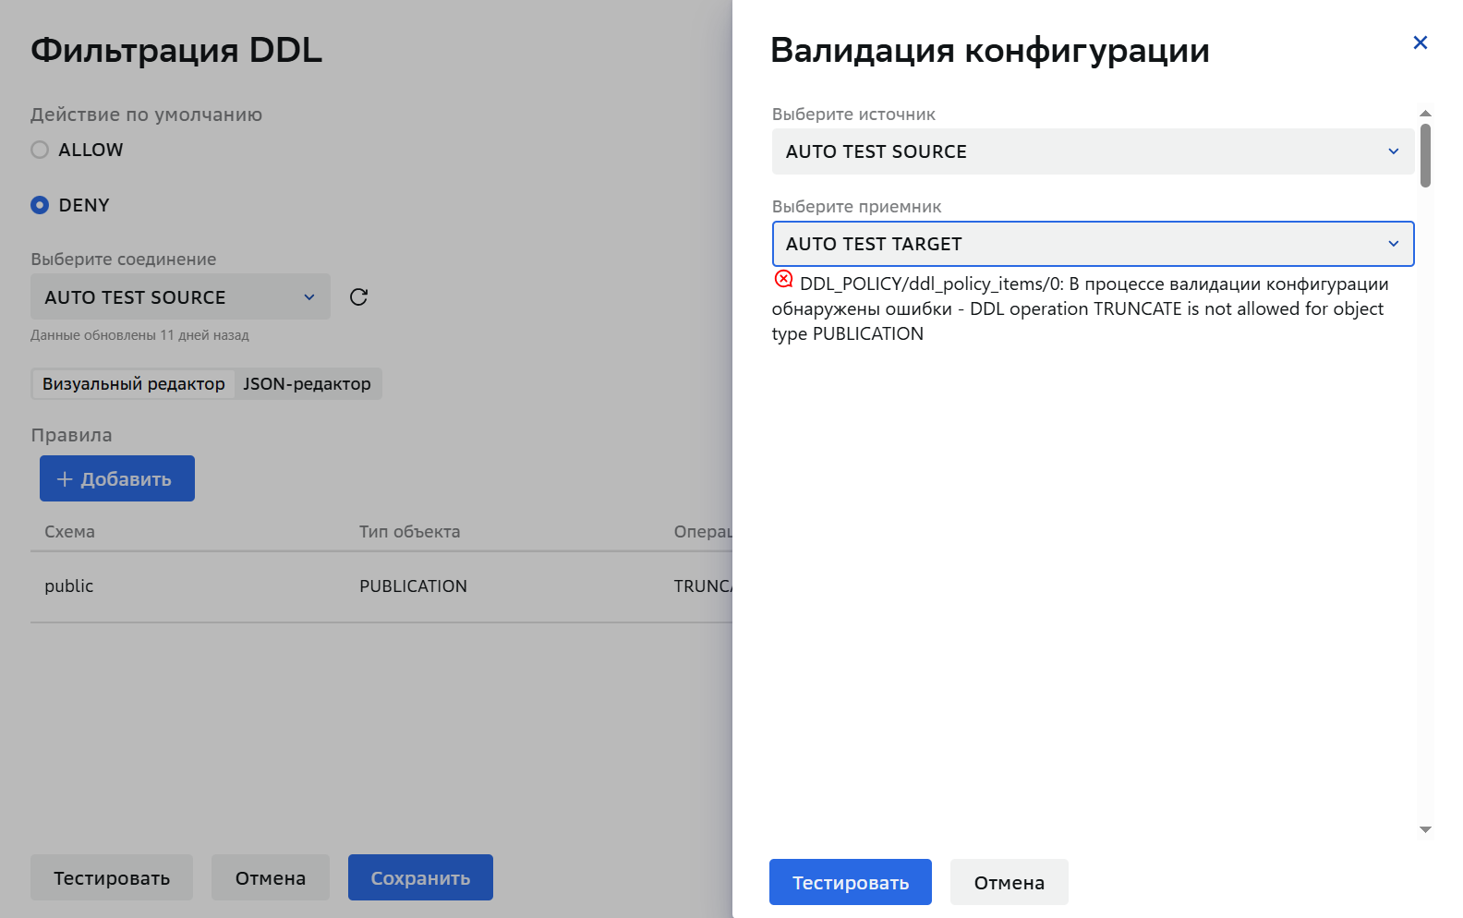Click the Тип объекта column header
Screen dimensions: 1463x918
click(x=409, y=532)
